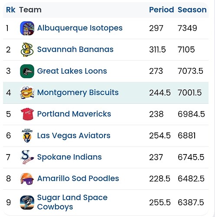The height and width of the screenshot is (217, 215).
Task: Sort standings by Season column header
Action: 192,10
